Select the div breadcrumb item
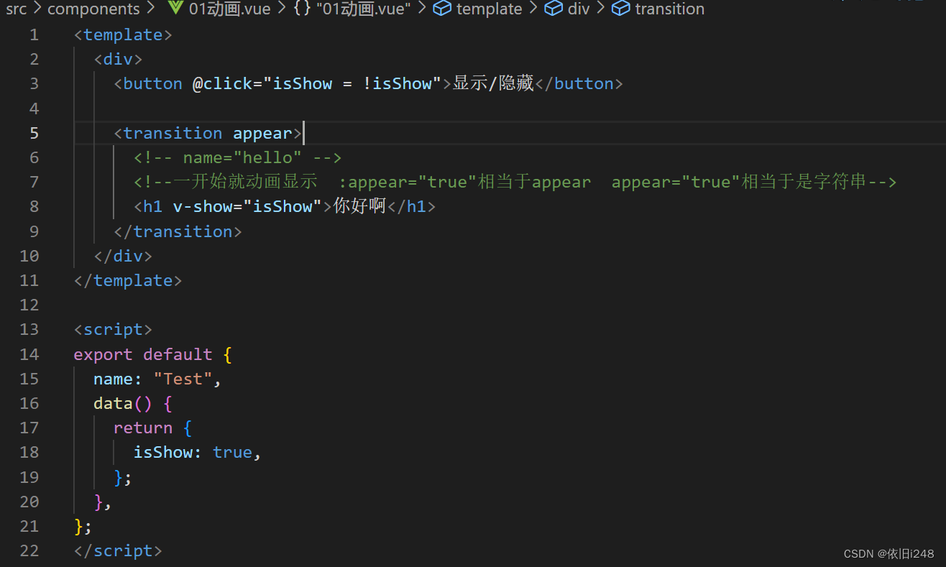 (x=579, y=9)
